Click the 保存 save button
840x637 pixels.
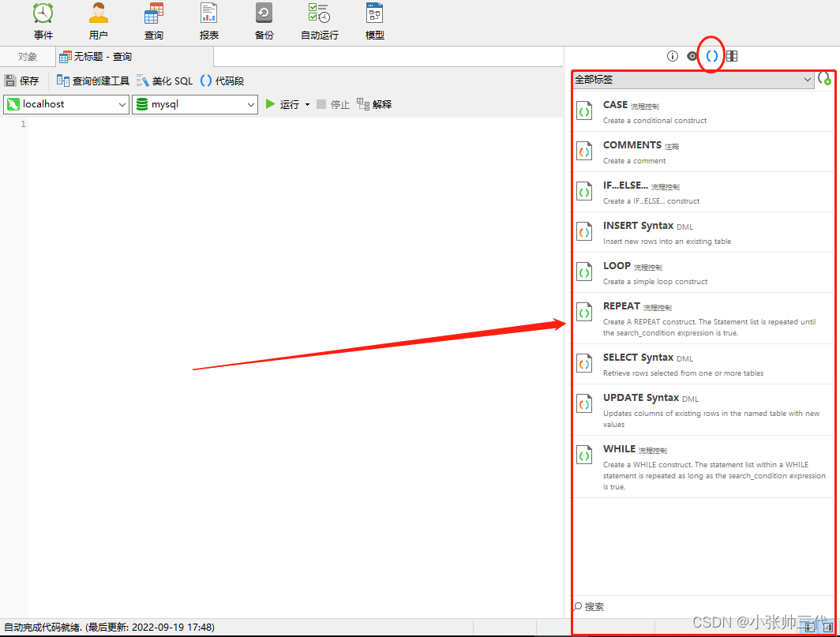click(x=22, y=81)
